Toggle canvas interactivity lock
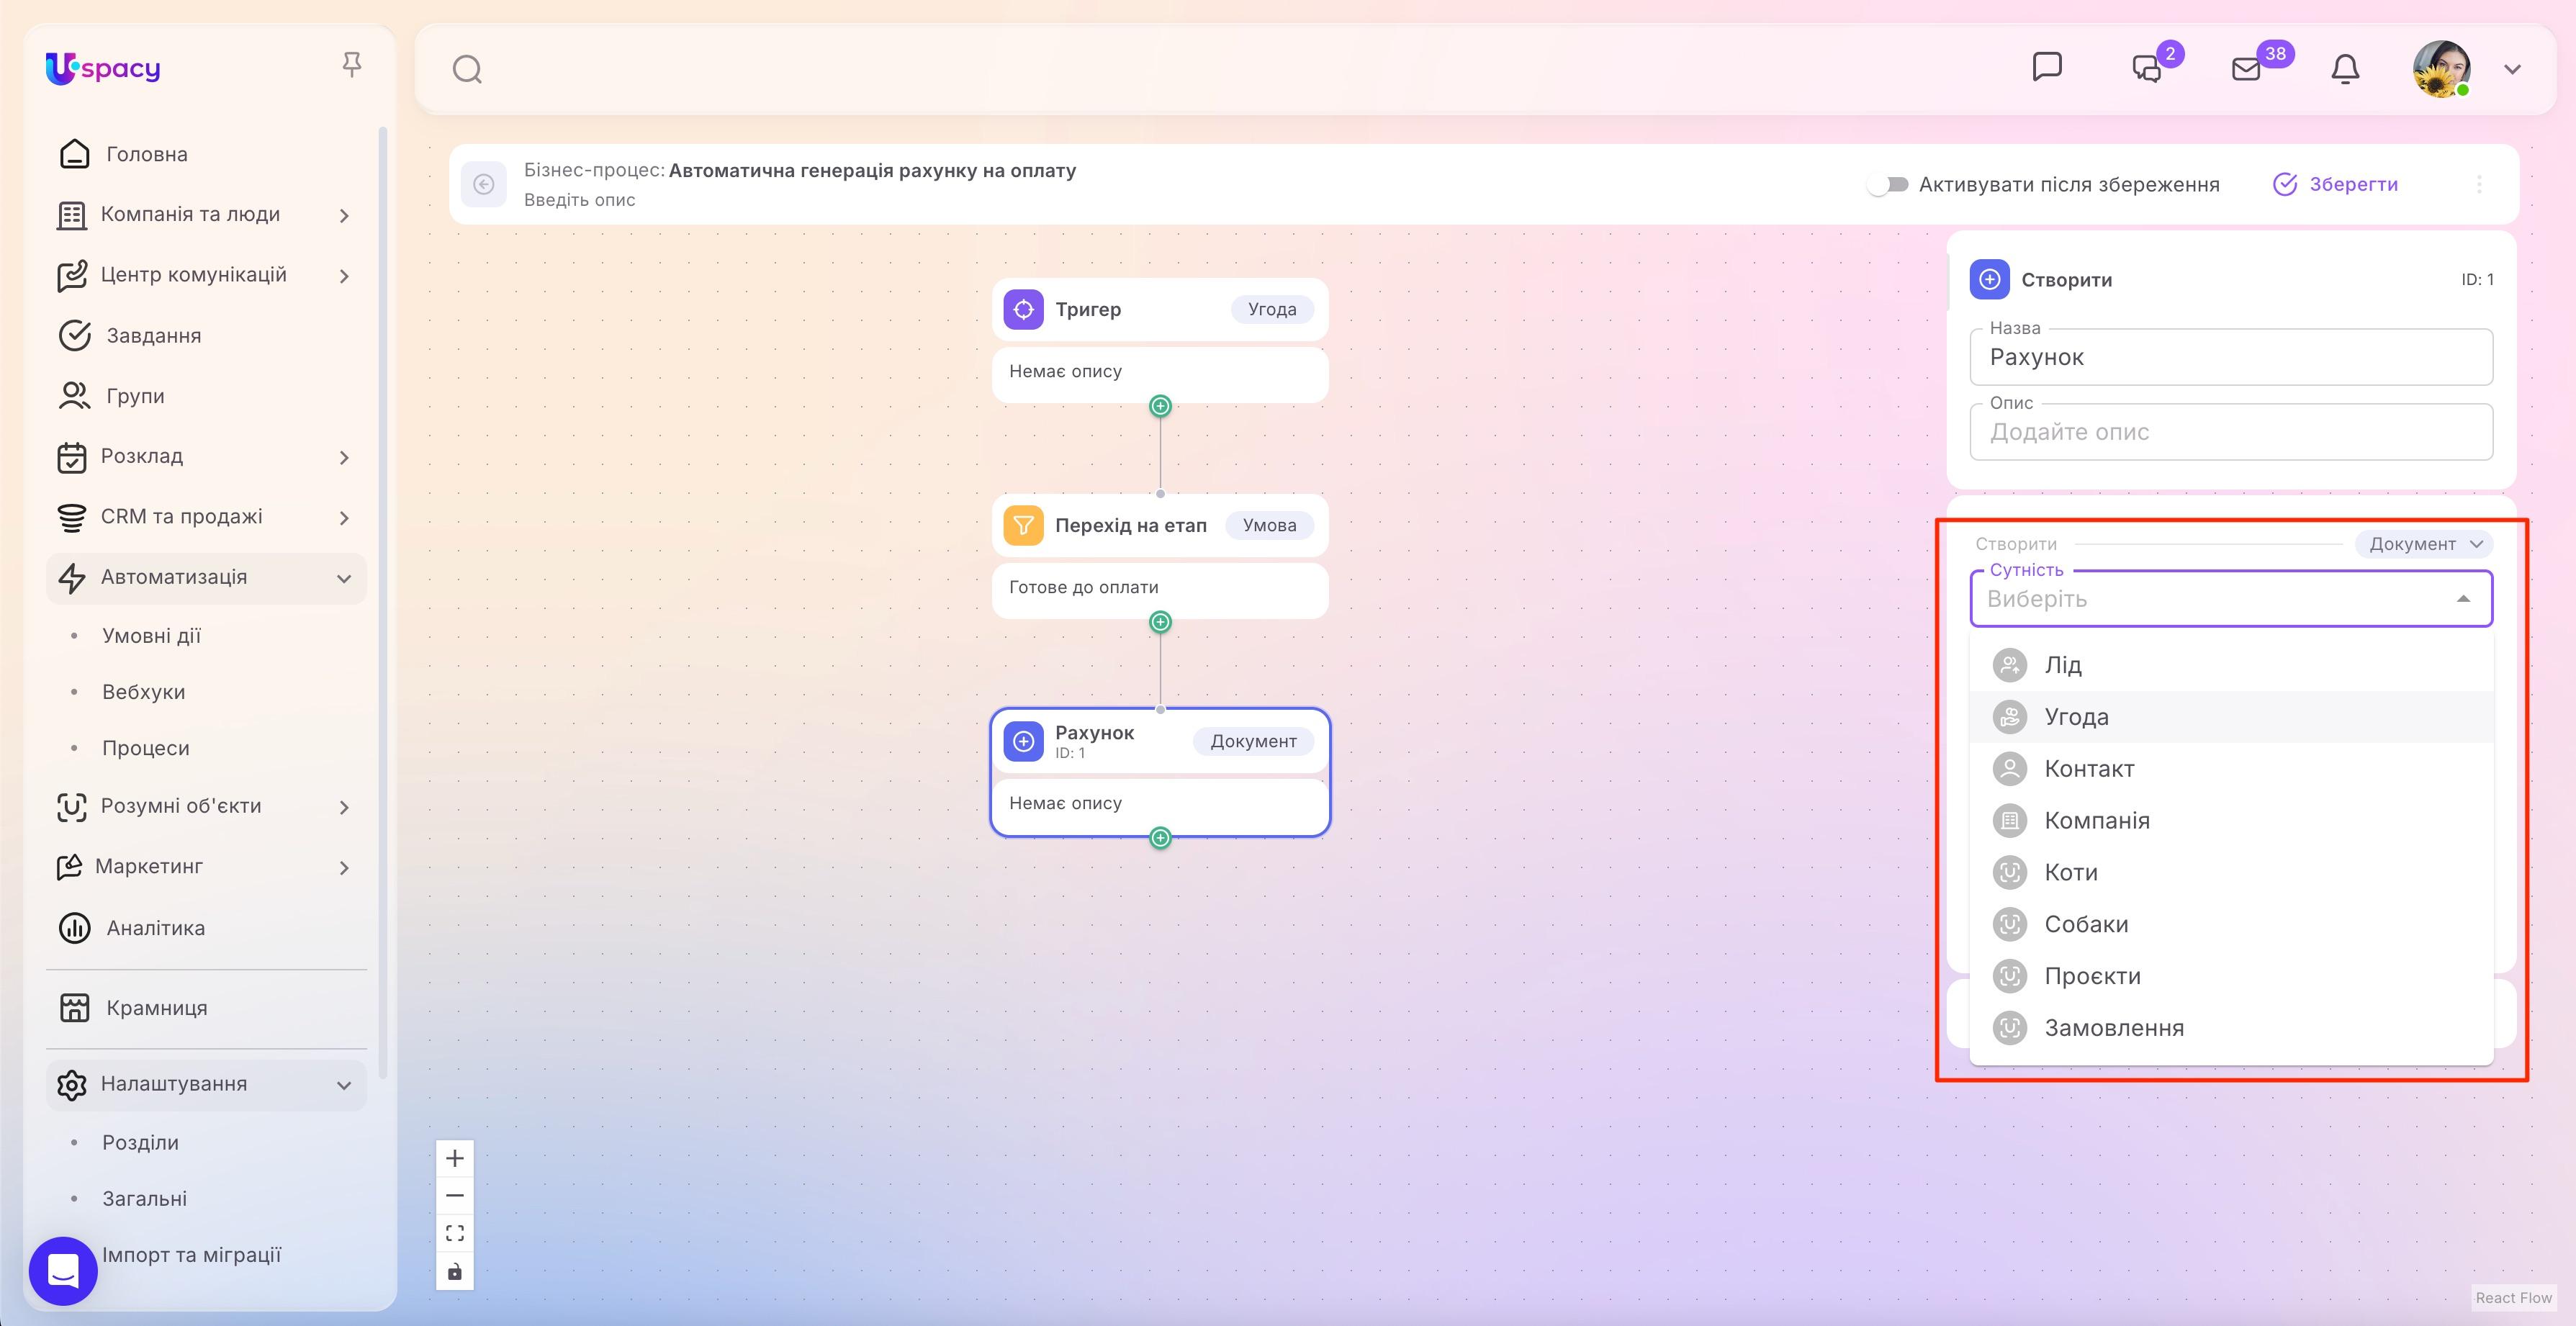The height and width of the screenshot is (1326, 2576). [x=455, y=1271]
